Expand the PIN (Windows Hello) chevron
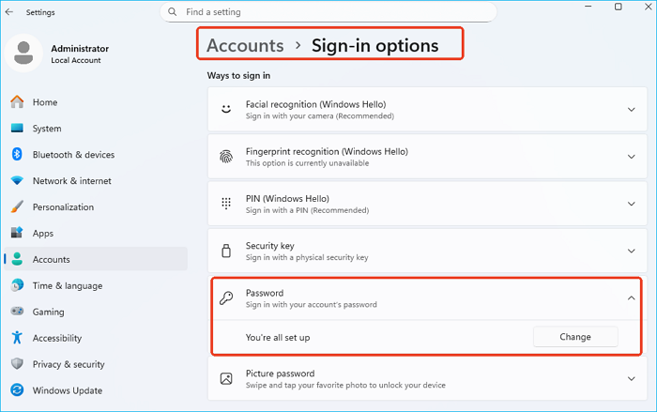 point(631,204)
